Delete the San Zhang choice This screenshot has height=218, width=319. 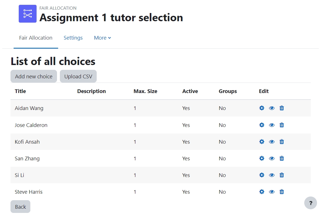click(x=281, y=158)
